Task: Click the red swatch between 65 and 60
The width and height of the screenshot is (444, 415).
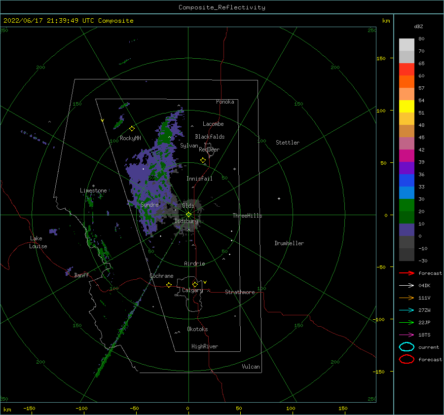Action: click(x=407, y=70)
